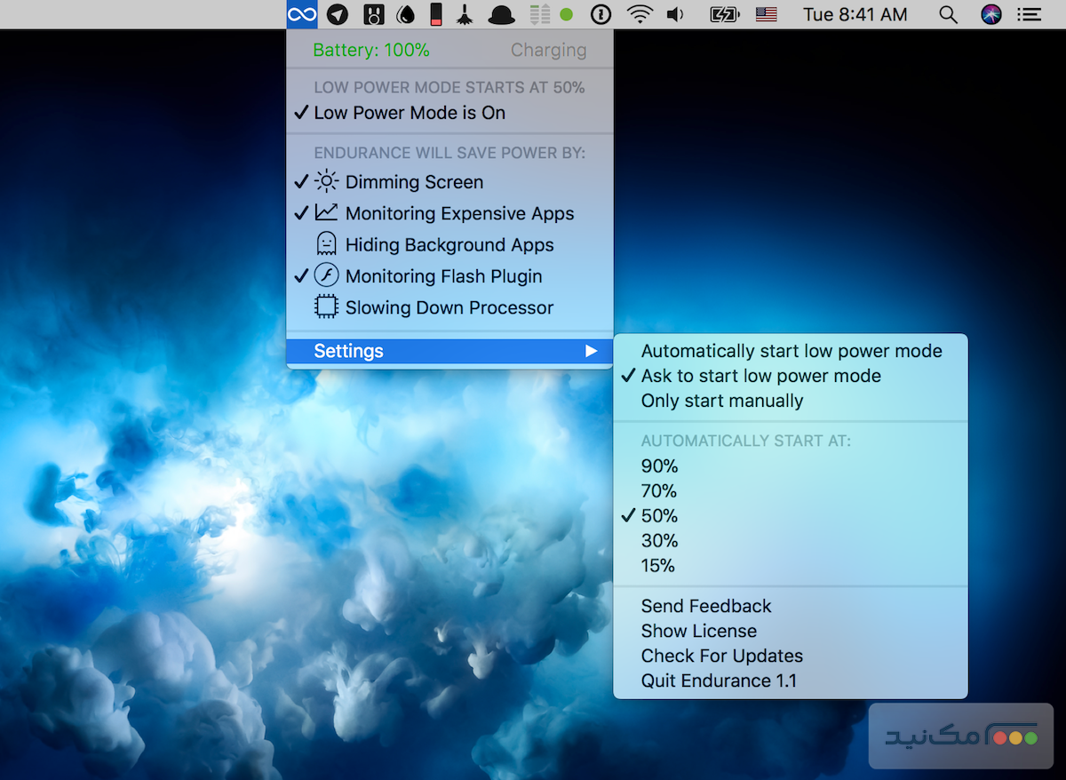The height and width of the screenshot is (780, 1066).
Task: Click the volume speaker icon
Action: coord(676,14)
